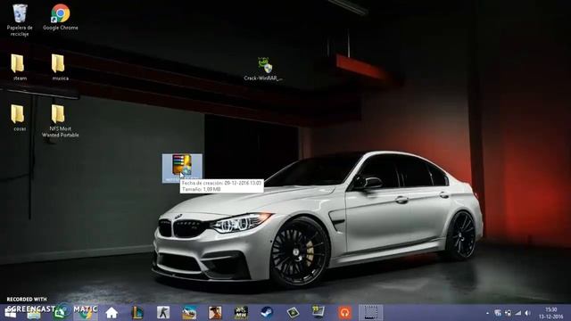Select the Crack-WinRAR desktop file
Image resolution: width=571 pixels, height=321 pixels.
pyautogui.click(x=263, y=69)
